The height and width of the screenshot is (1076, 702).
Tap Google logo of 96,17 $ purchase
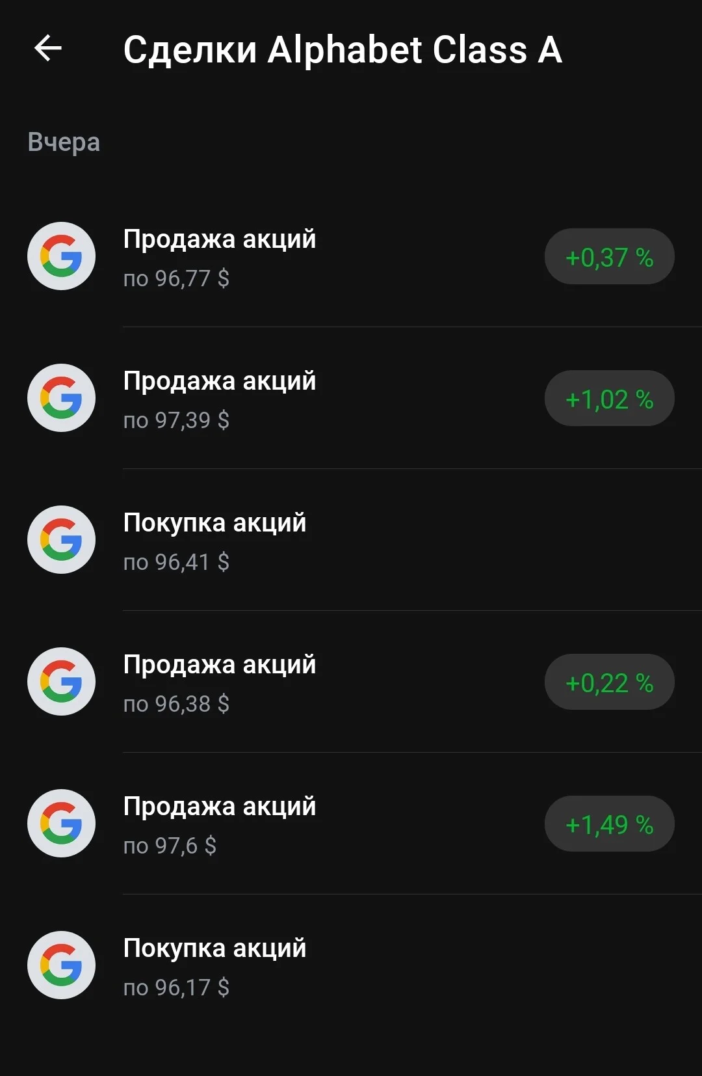click(x=61, y=965)
